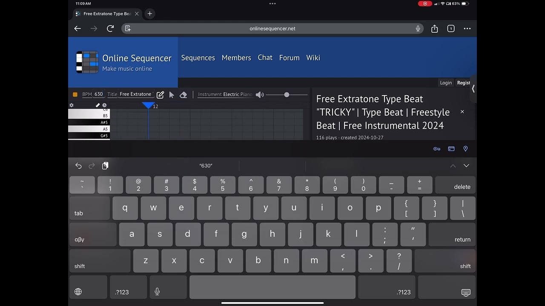Go forward in the browser
Viewport: 545px width, 306px height.
click(94, 28)
